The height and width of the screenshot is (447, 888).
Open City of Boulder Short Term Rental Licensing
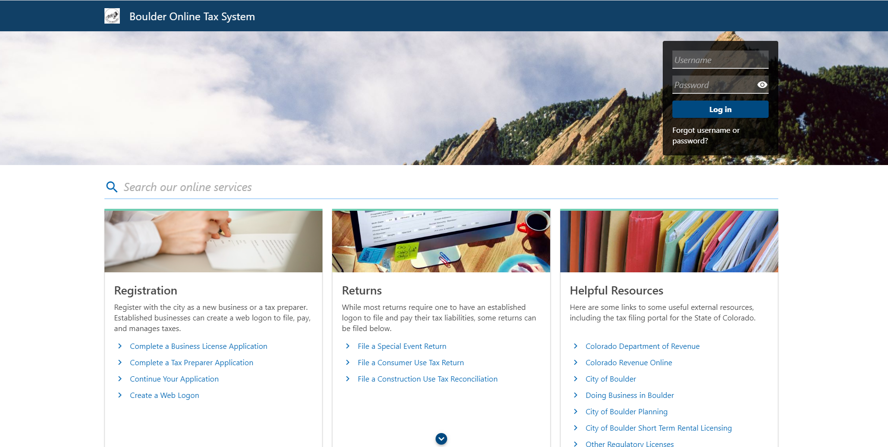tap(658, 428)
